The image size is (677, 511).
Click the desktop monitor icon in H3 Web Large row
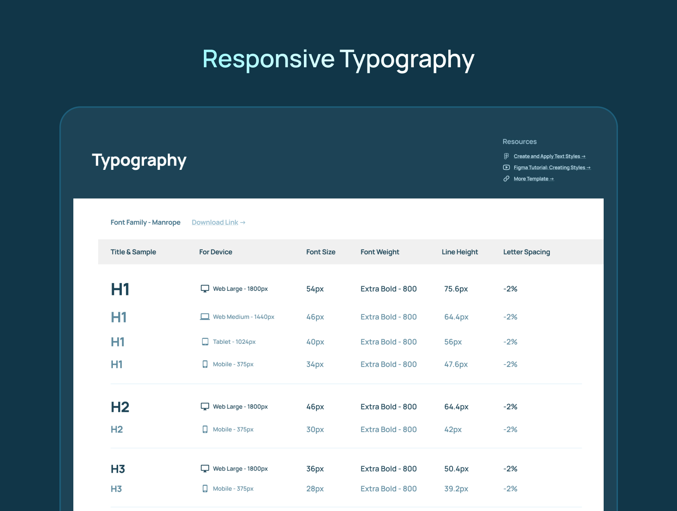[x=205, y=469]
